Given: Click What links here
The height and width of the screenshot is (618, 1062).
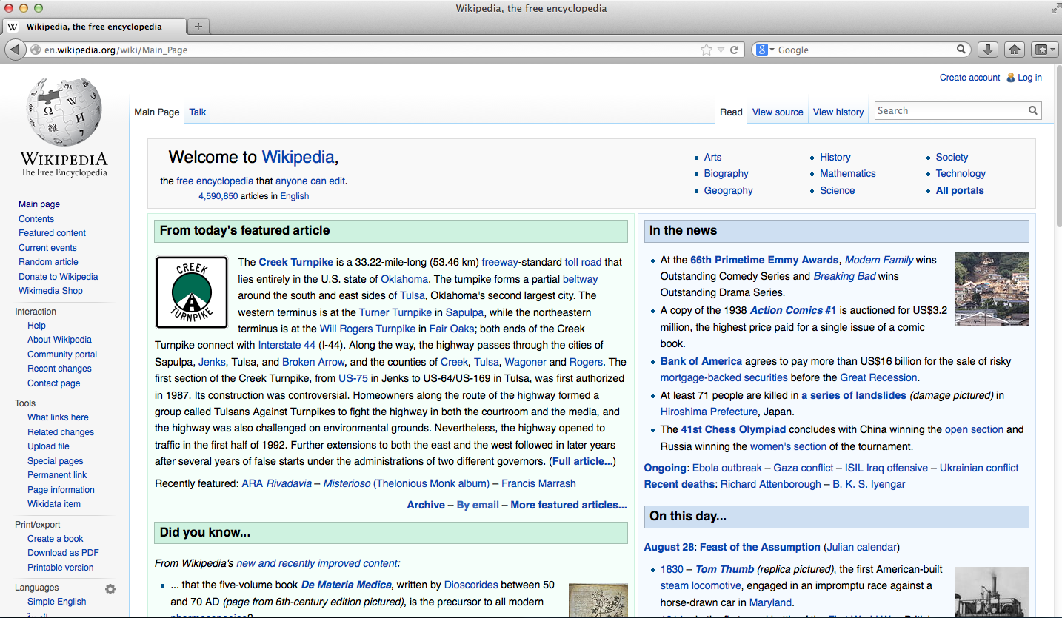Looking at the screenshot, I should (x=58, y=417).
